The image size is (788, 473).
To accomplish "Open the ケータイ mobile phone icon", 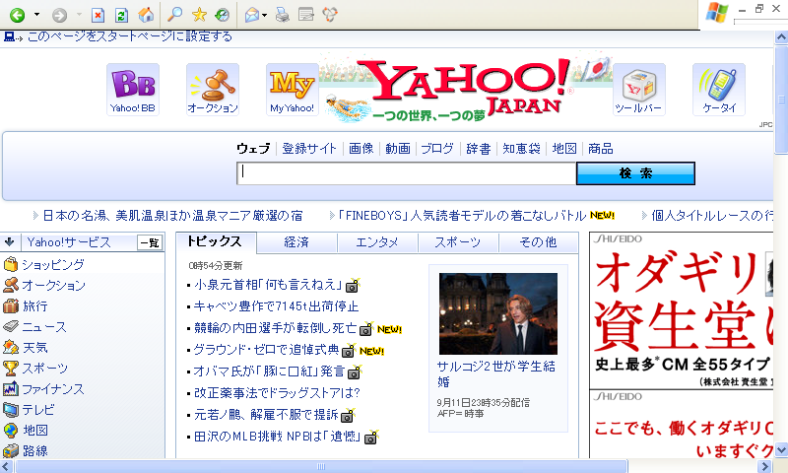I will [x=719, y=89].
